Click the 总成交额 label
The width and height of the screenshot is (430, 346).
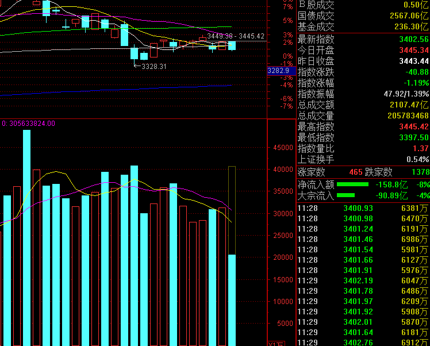(316, 105)
